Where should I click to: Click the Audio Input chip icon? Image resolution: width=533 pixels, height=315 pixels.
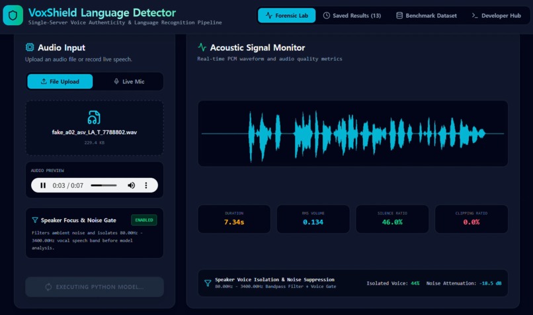[x=30, y=47]
